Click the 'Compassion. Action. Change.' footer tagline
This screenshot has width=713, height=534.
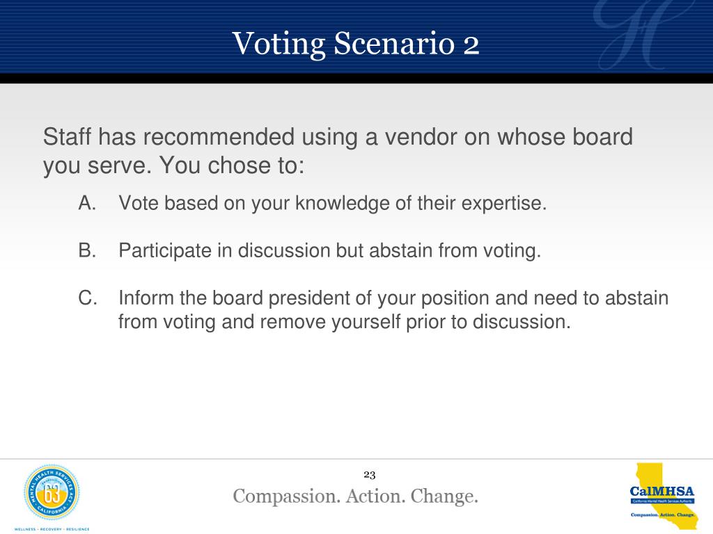tap(356, 496)
